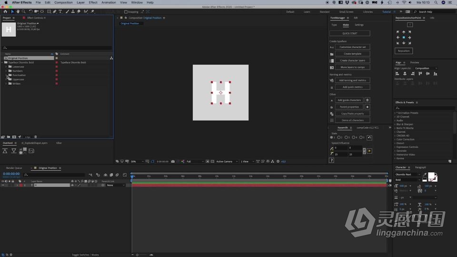Click the white fill color swatch
457x257 pixels.
[x=431, y=176]
